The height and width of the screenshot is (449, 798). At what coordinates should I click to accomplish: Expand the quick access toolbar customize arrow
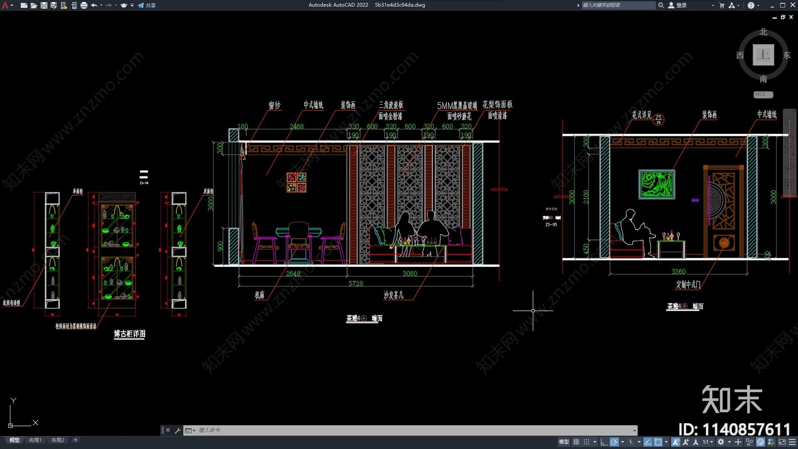132,5
